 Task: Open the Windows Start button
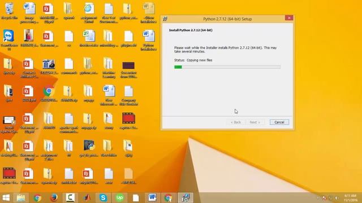click(6, 198)
